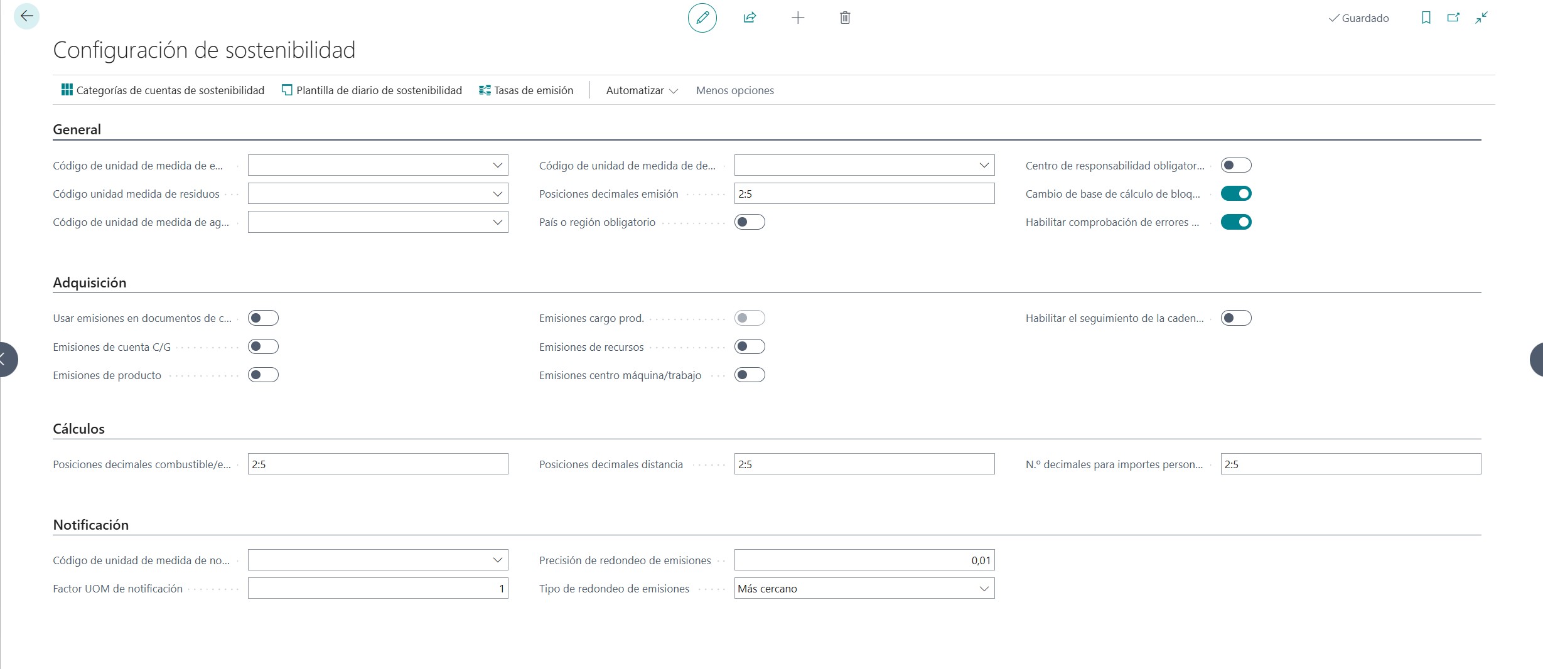Click Configuración de sostenibilidad page title

coord(204,50)
